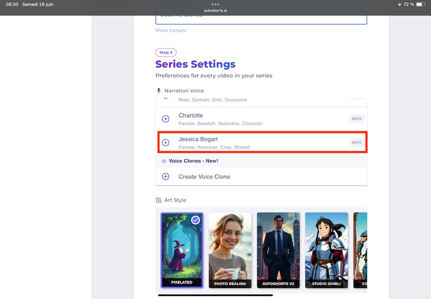Click the topic input field at the top
Viewport: 431px width, 299px height.
click(261, 20)
